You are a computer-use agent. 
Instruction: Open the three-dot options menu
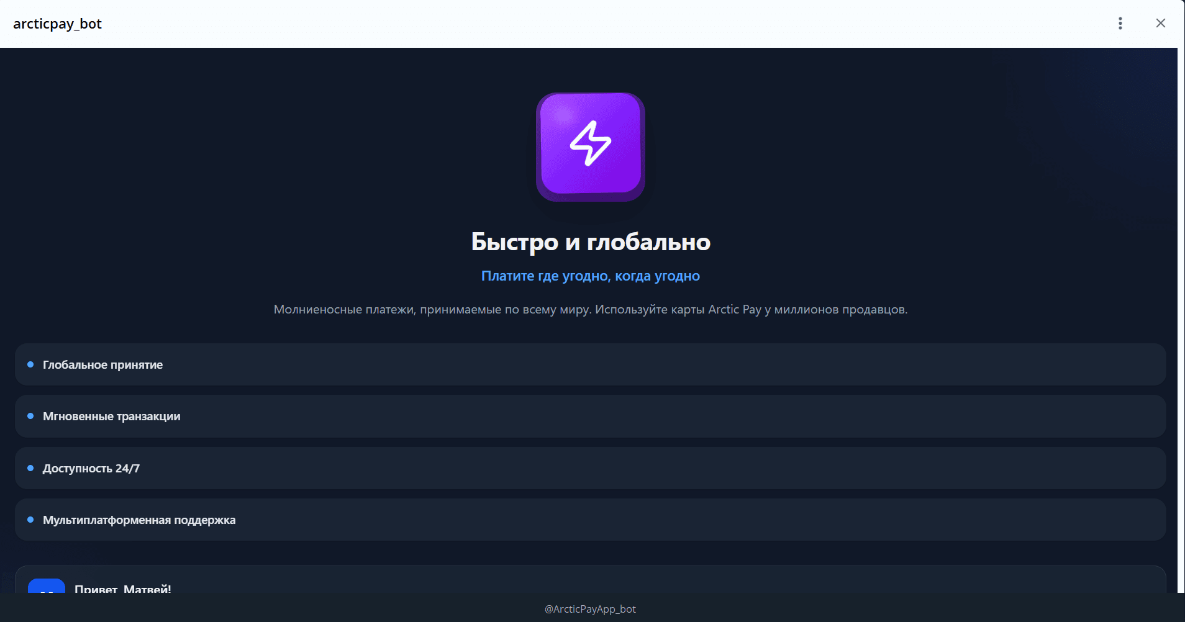pyautogui.click(x=1120, y=24)
